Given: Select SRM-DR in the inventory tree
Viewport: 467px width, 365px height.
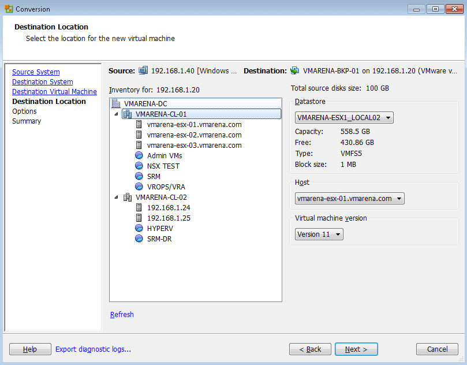Looking at the screenshot, I should [159, 239].
